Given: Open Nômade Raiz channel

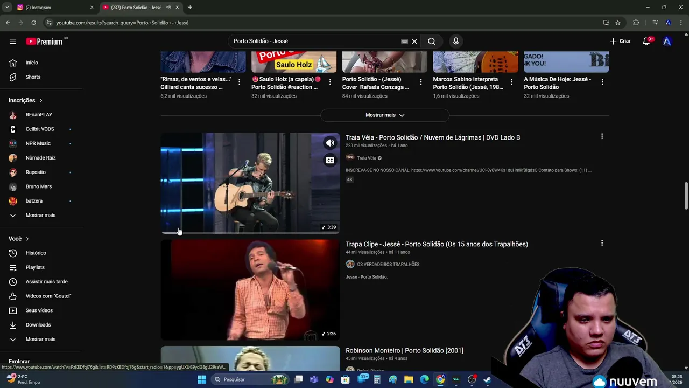Looking at the screenshot, I should point(41,158).
